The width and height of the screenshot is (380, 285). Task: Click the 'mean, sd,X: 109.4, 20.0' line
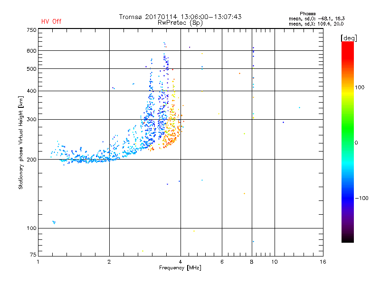click(316, 24)
